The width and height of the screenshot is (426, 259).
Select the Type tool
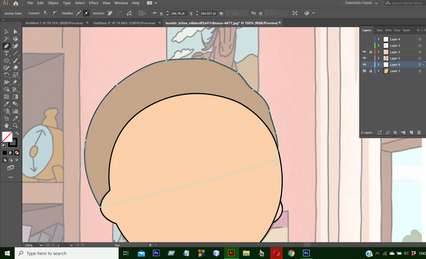tap(6, 53)
